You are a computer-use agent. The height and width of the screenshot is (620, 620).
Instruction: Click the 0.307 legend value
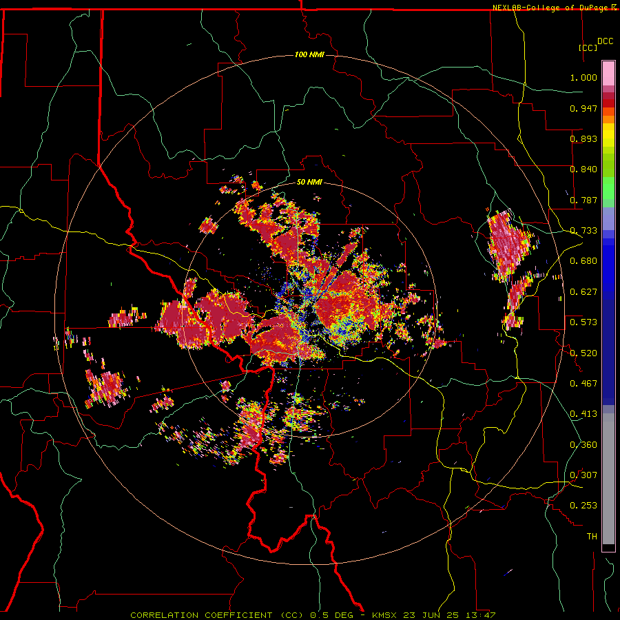tap(583, 475)
